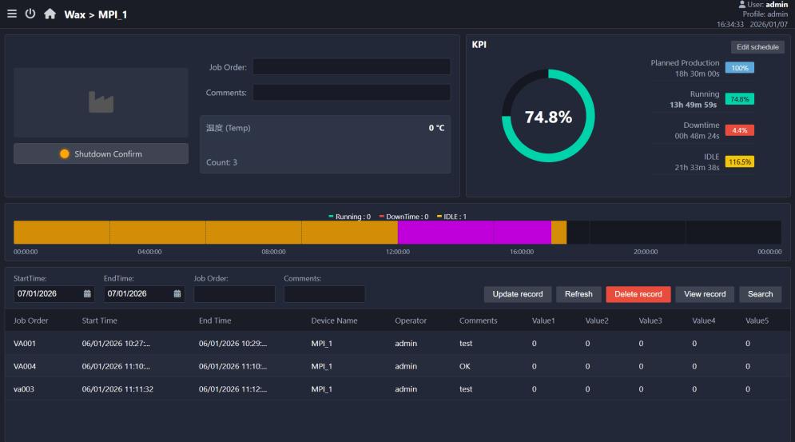Screen dimensions: 795x442
Task: Click the factory placeholder image
Action: [x=101, y=102]
